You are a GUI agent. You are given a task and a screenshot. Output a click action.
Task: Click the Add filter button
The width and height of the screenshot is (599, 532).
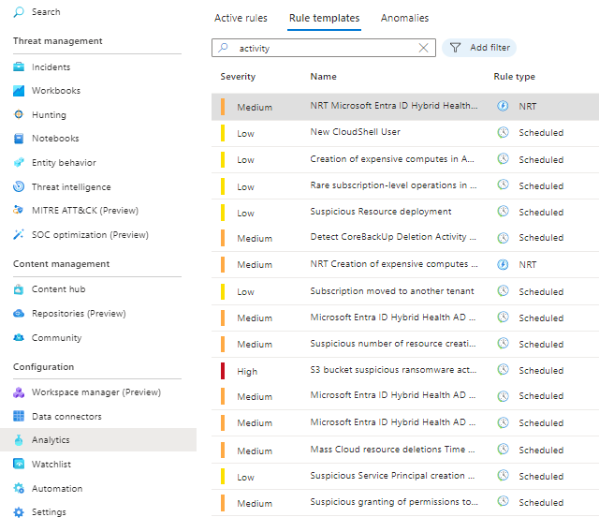(x=479, y=48)
